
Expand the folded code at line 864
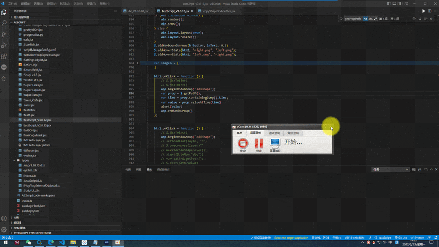(x=137, y=63)
